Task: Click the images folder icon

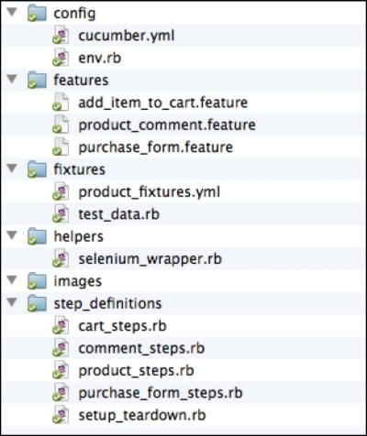Action: pyautogui.click(x=37, y=281)
